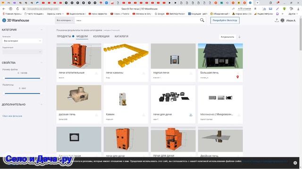Open the печи отопительные brick stove thumbnail
302x169 pixels.
click(x=79, y=56)
